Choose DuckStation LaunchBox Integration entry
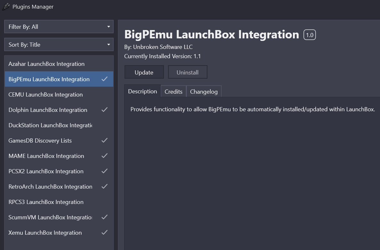 coord(50,125)
